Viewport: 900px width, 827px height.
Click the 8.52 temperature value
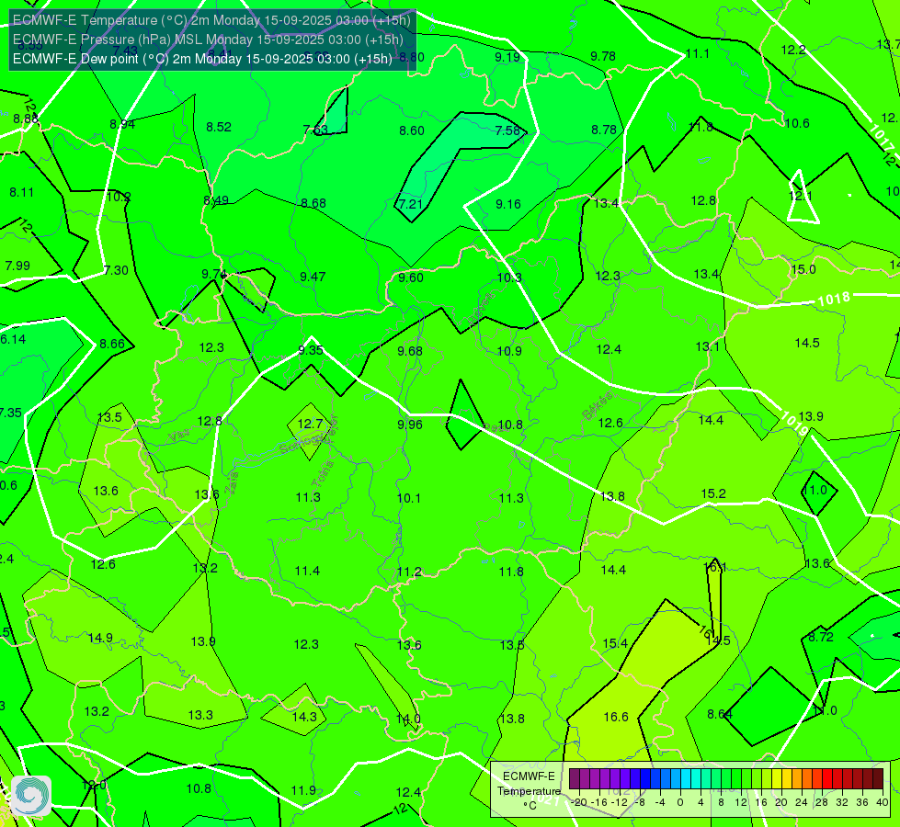[219, 127]
